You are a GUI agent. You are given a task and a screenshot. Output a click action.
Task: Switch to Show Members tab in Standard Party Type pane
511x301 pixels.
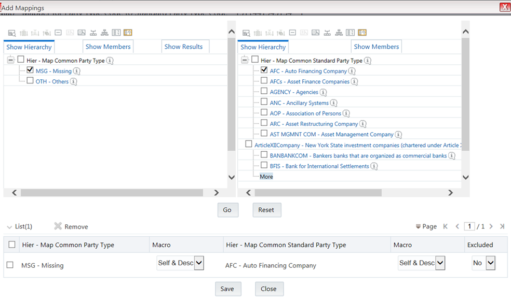[376, 47]
